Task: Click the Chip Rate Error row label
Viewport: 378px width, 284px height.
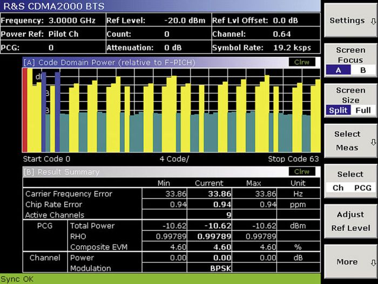Action: tap(53, 204)
